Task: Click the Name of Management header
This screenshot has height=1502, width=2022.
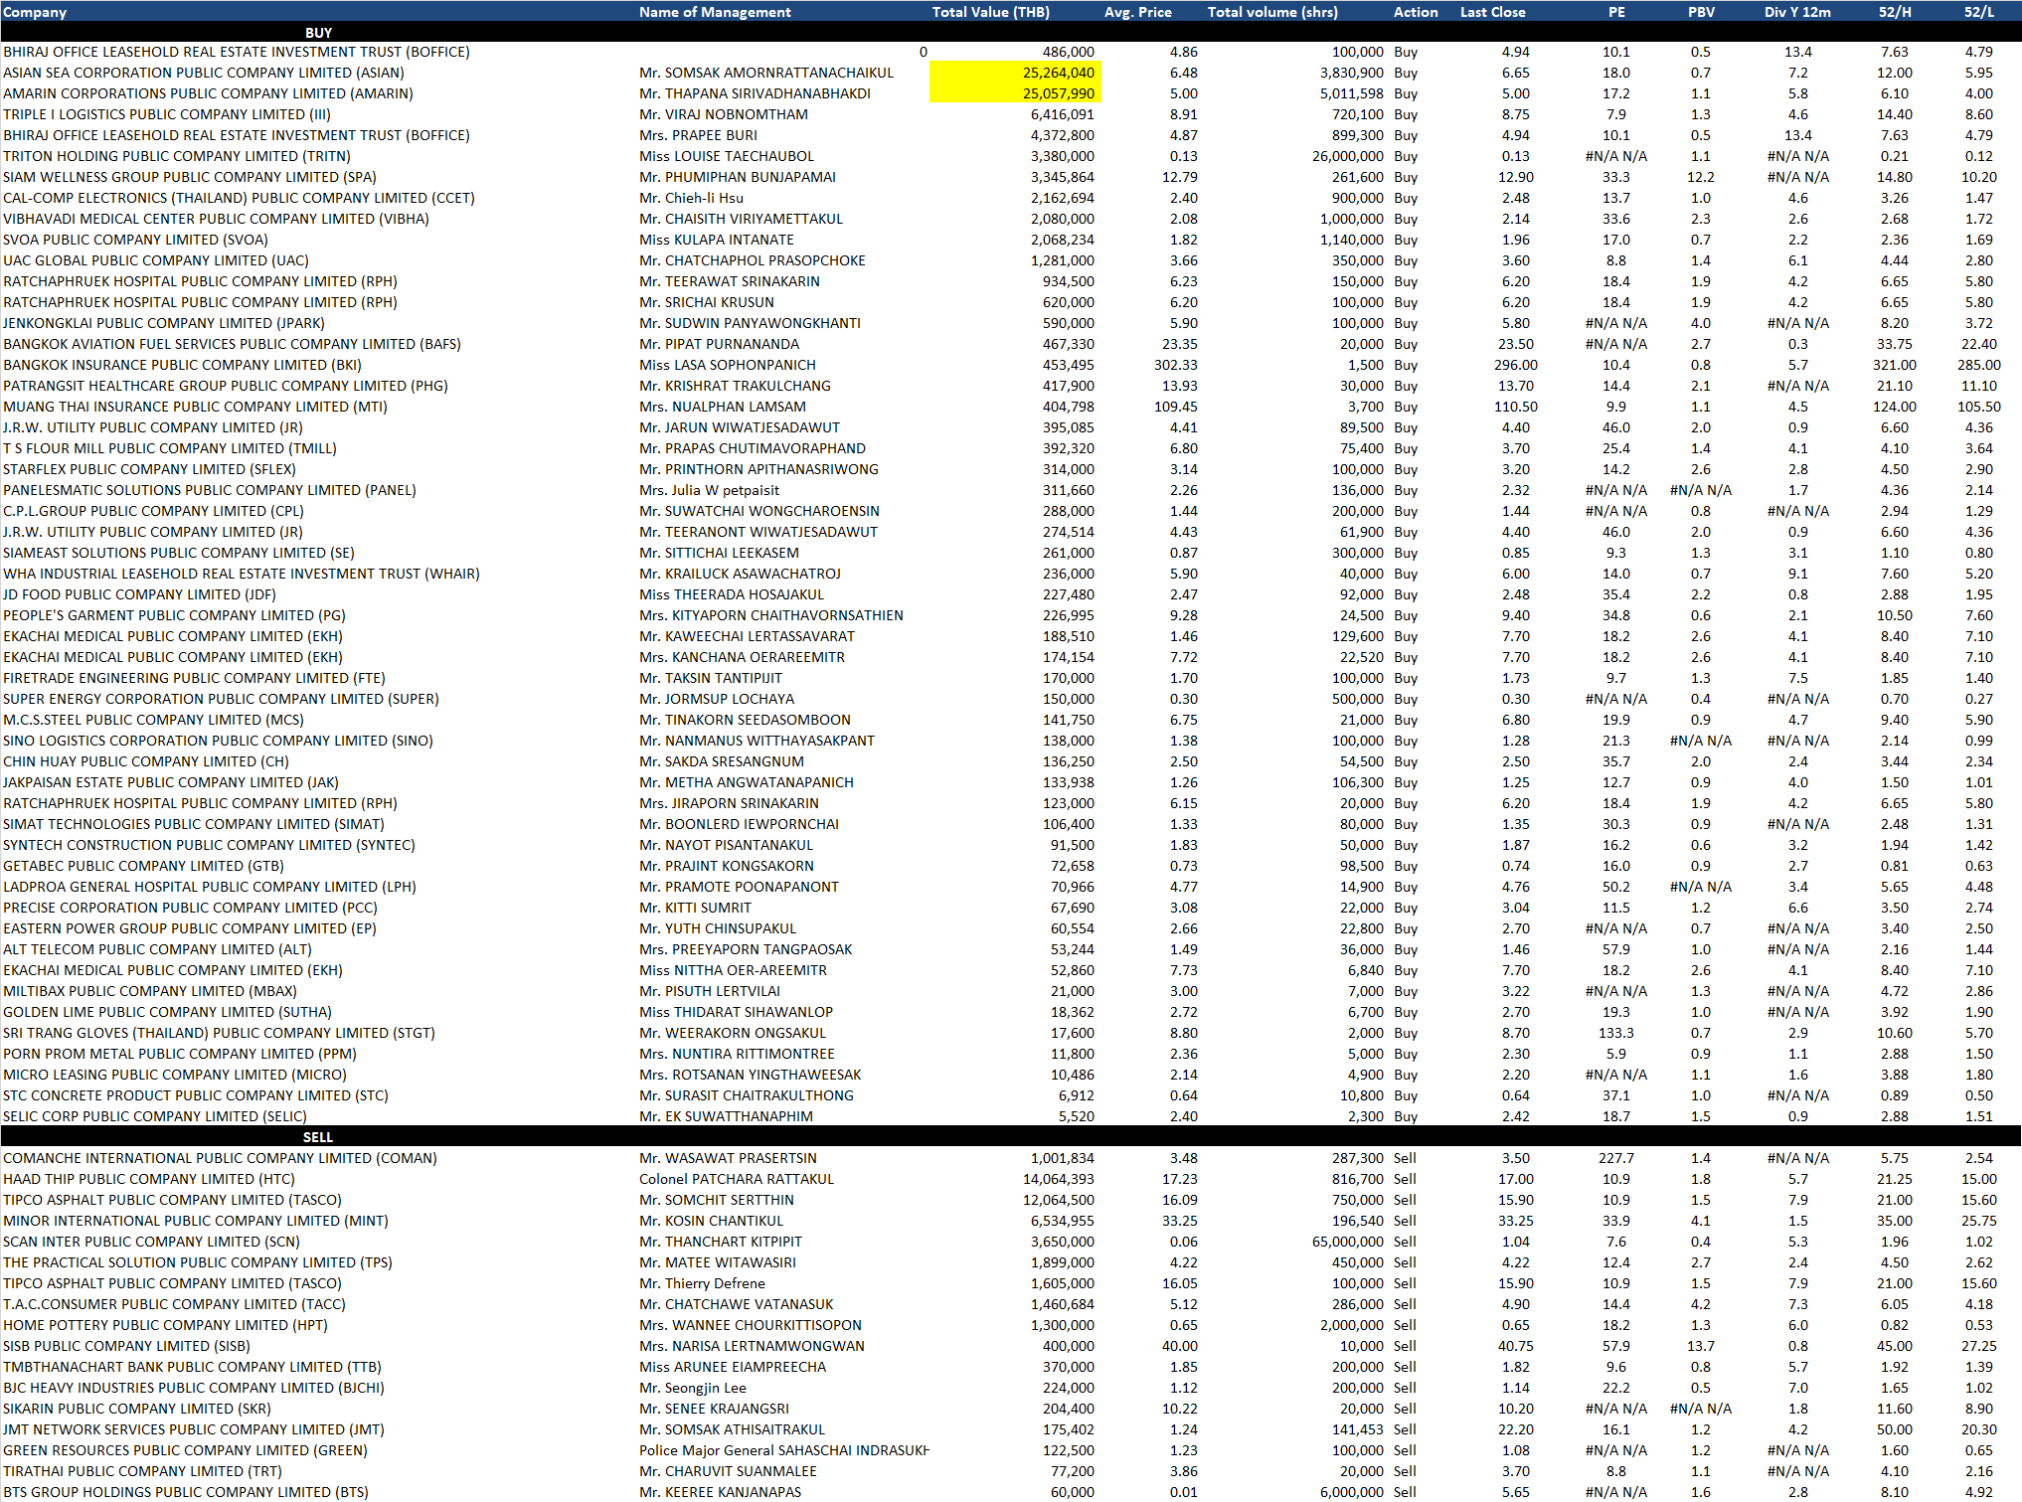Action: pyautogui.click(x=715, y=12)
